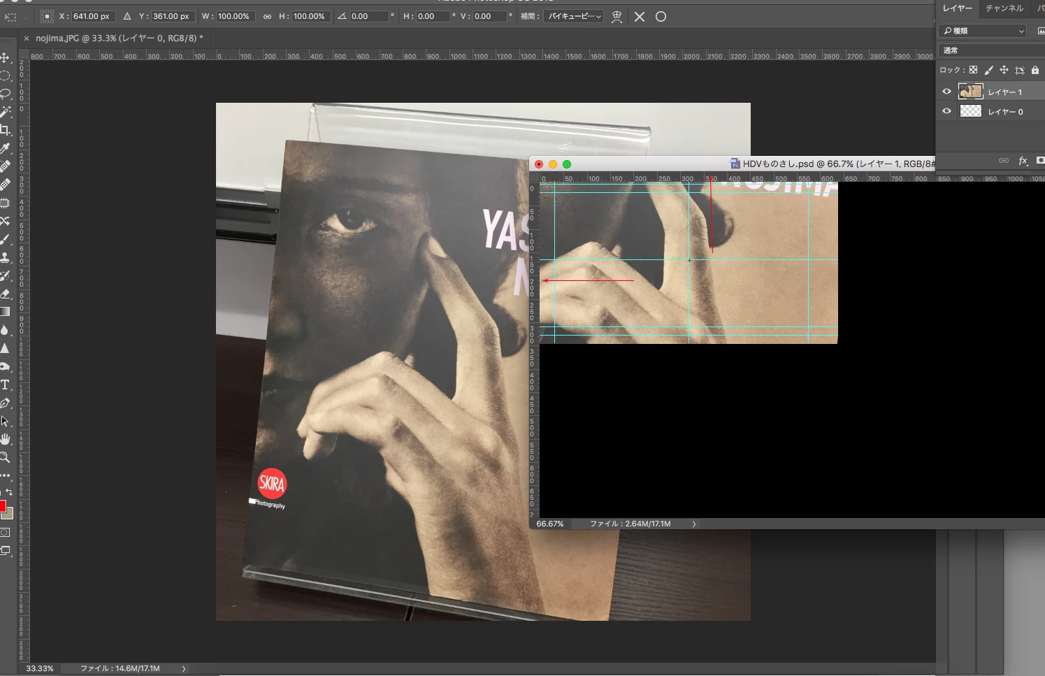Click the vertical skew V field
The width and height of the screenshot is (1045, 676).
(x=490, y=16)
